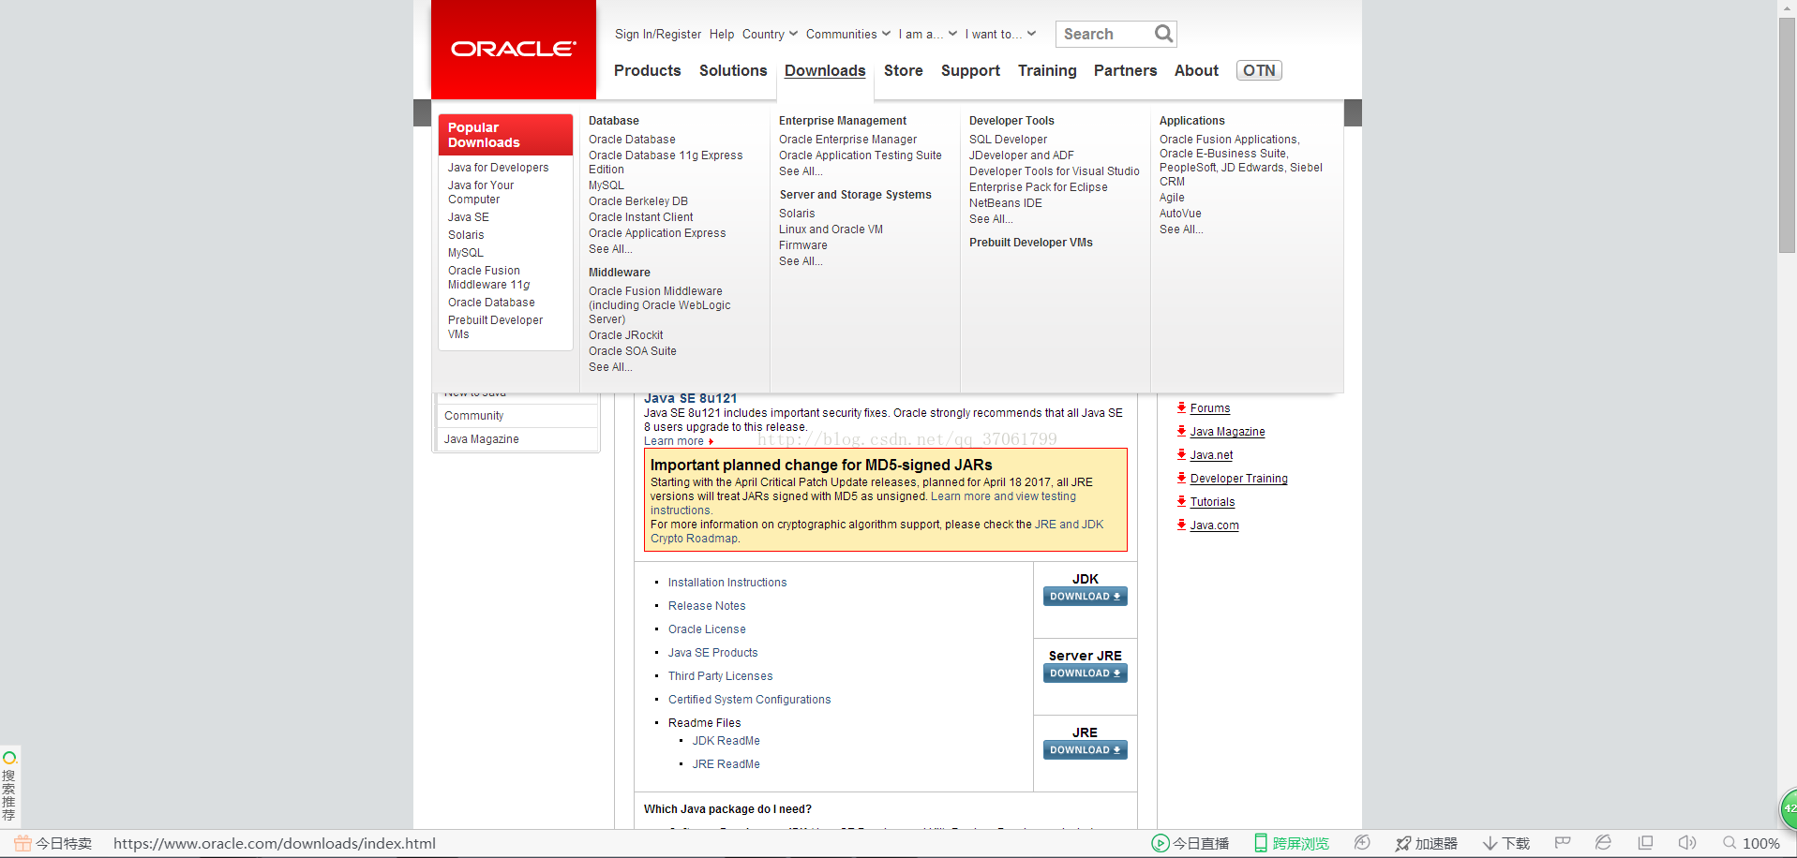Click Oracle JRockit link
1797x858 pixels.
coord(625,335)
